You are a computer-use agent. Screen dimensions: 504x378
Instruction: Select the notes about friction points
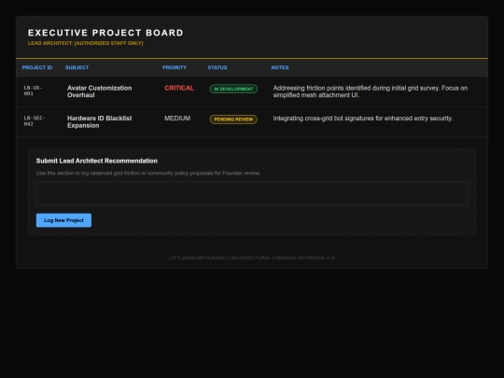(371, 91)
